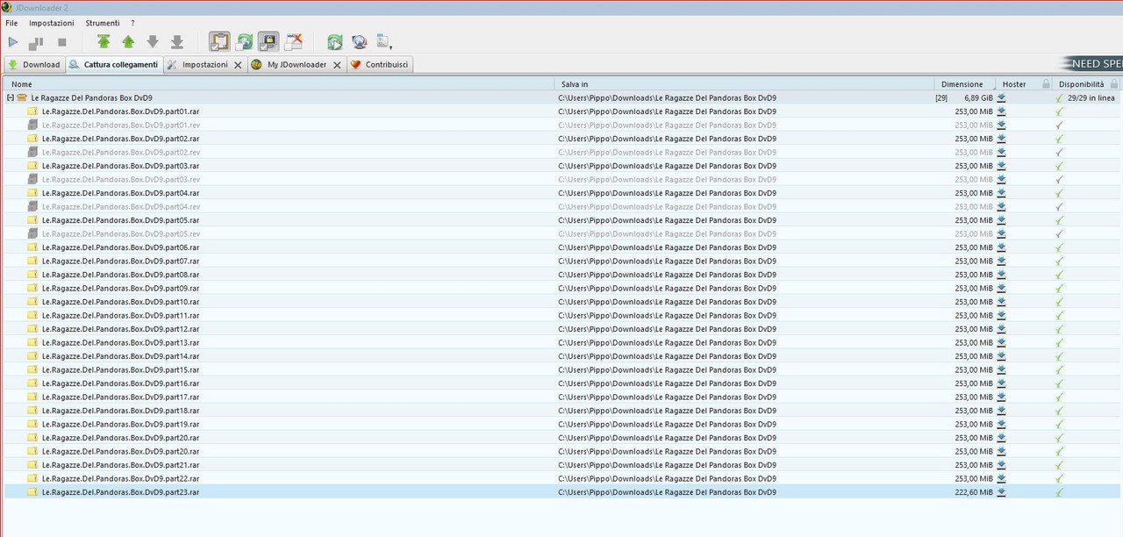Collapse the Le Ragazze Del Pandoras Box package
Image resolution: width=1123 pixels, height=537 pixels.
(11, 98)
